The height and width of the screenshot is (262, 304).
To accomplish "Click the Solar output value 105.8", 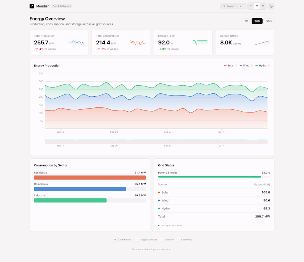I will pyautogui.click(x=266, y=192).
